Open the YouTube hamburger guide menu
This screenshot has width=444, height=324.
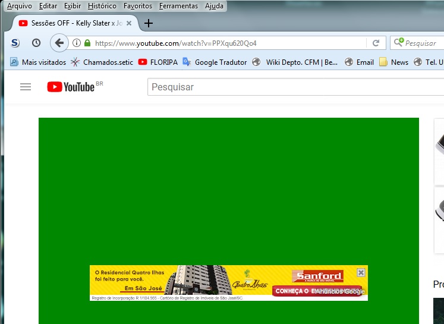(25, 87)
